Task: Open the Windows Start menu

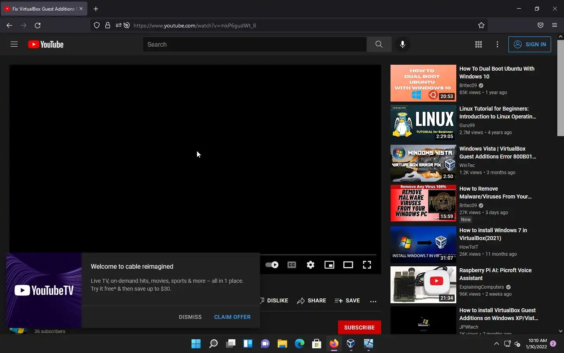Action: click(x=196, y=344)
